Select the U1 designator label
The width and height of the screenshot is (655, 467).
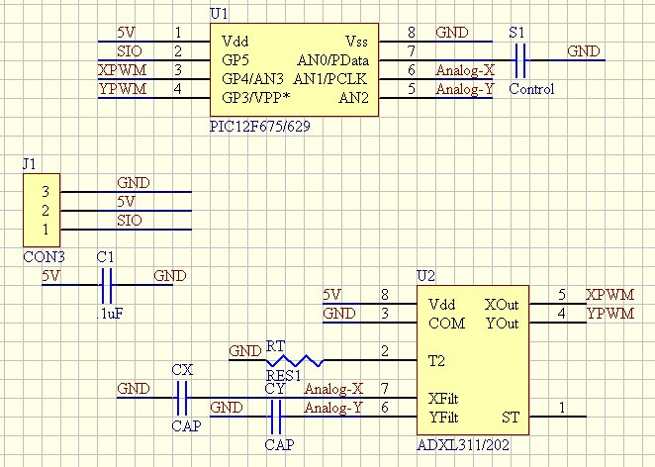219,14
